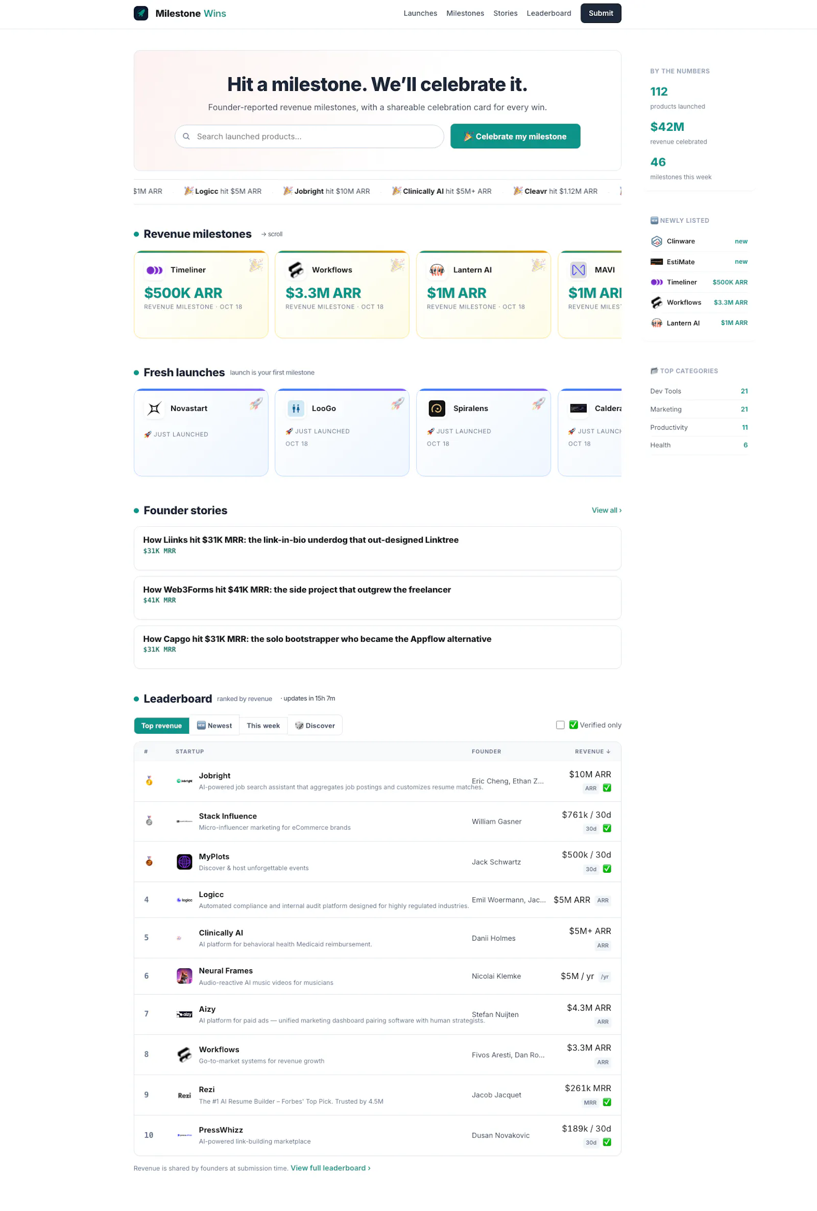Click the MyPlots globe logo in leaderboard

[x=184, y=862]
